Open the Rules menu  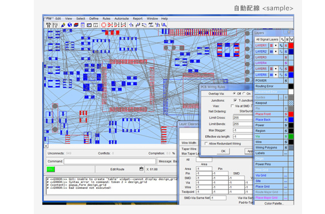106,19
